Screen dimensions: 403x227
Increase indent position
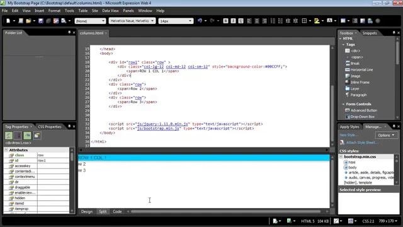click(295, 21)
